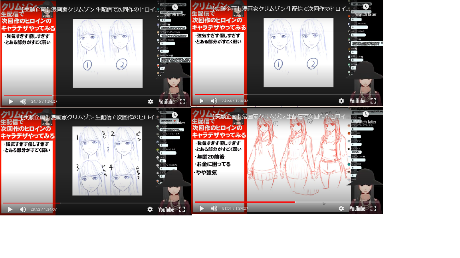Click Watch later clock on 24:54 player
The width and height of the screenshot is (460, 258).
pos(366,7)
